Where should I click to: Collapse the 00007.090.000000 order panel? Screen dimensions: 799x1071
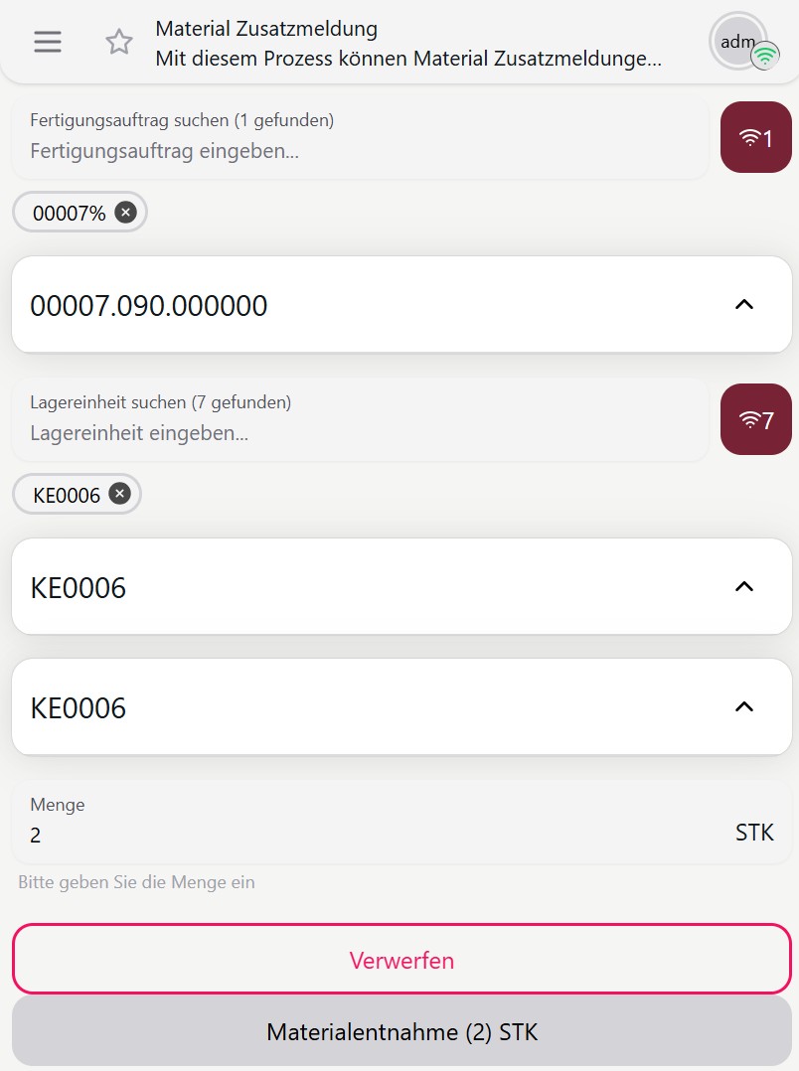pyautogui.click(x=743, y=305)
